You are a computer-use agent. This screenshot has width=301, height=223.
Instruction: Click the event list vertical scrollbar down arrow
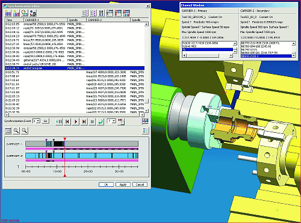(x=146, y=111)
